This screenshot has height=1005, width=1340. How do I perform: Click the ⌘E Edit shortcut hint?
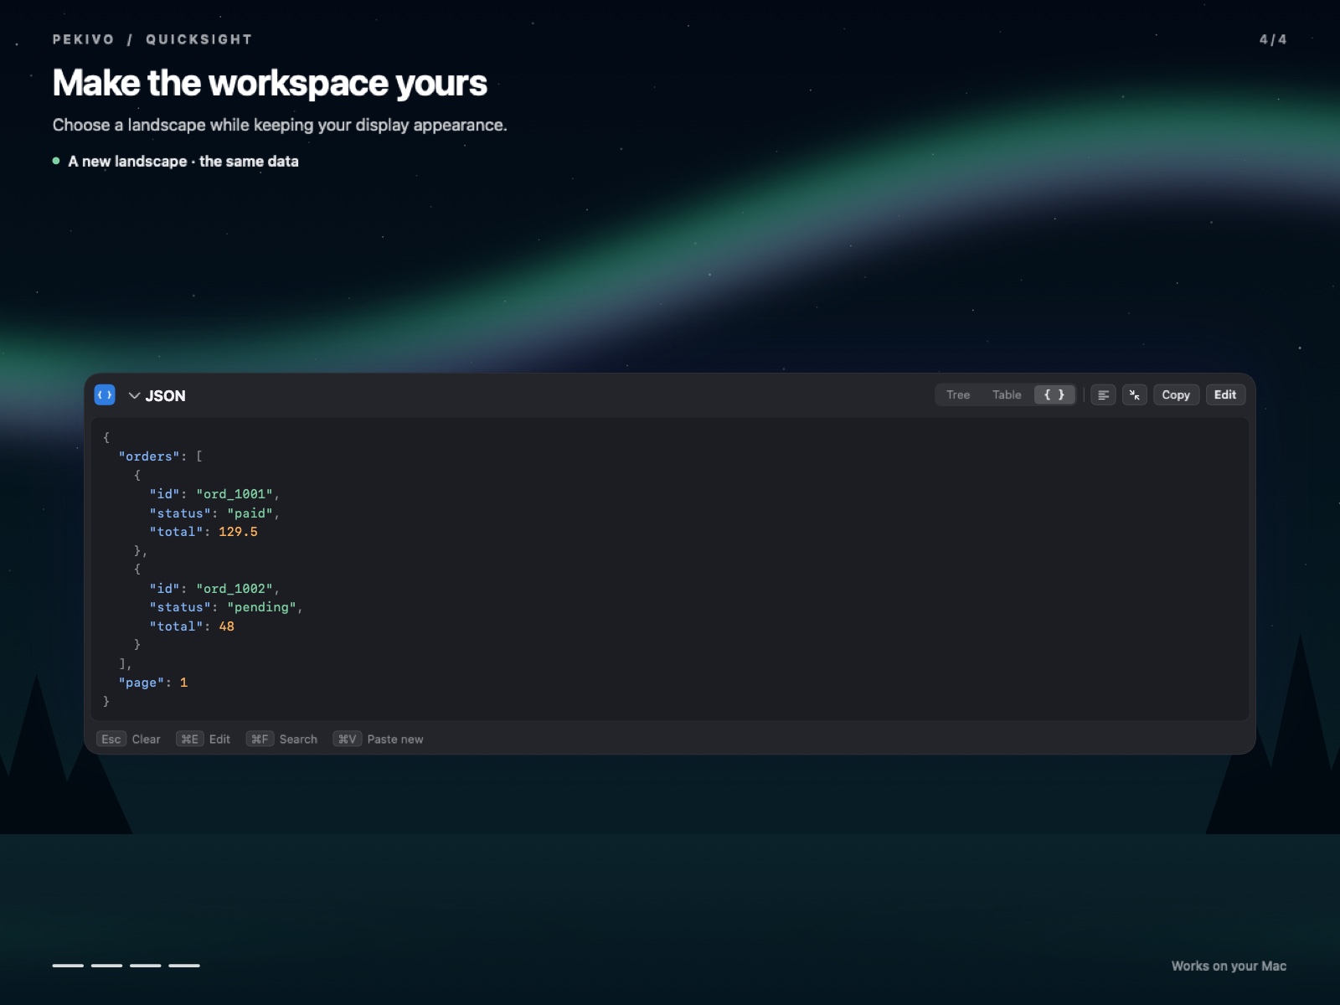204,739
